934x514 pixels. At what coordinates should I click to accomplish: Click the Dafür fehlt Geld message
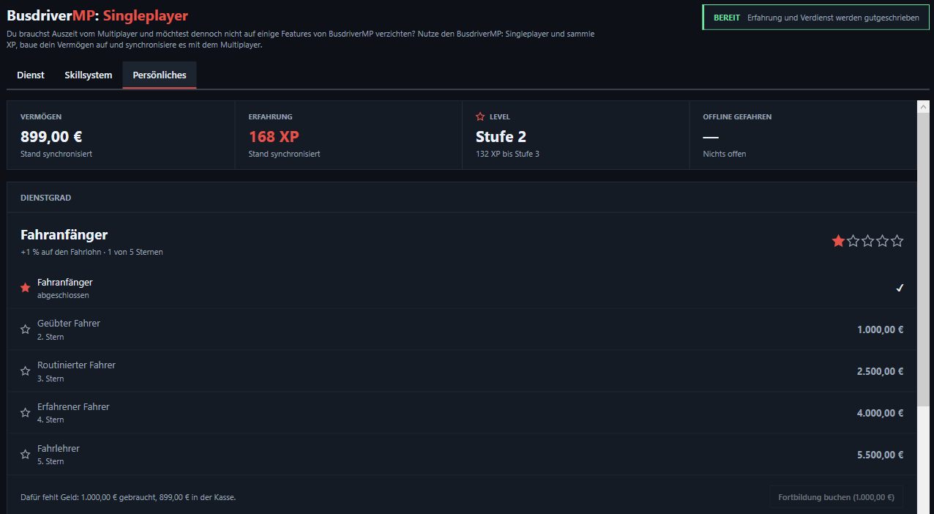(128, 497)
